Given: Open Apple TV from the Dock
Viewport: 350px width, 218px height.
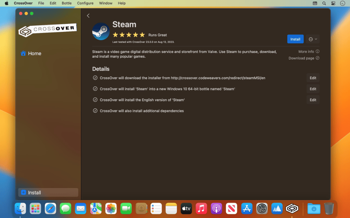Looking at the screenshot, I should tap(186, 209).
